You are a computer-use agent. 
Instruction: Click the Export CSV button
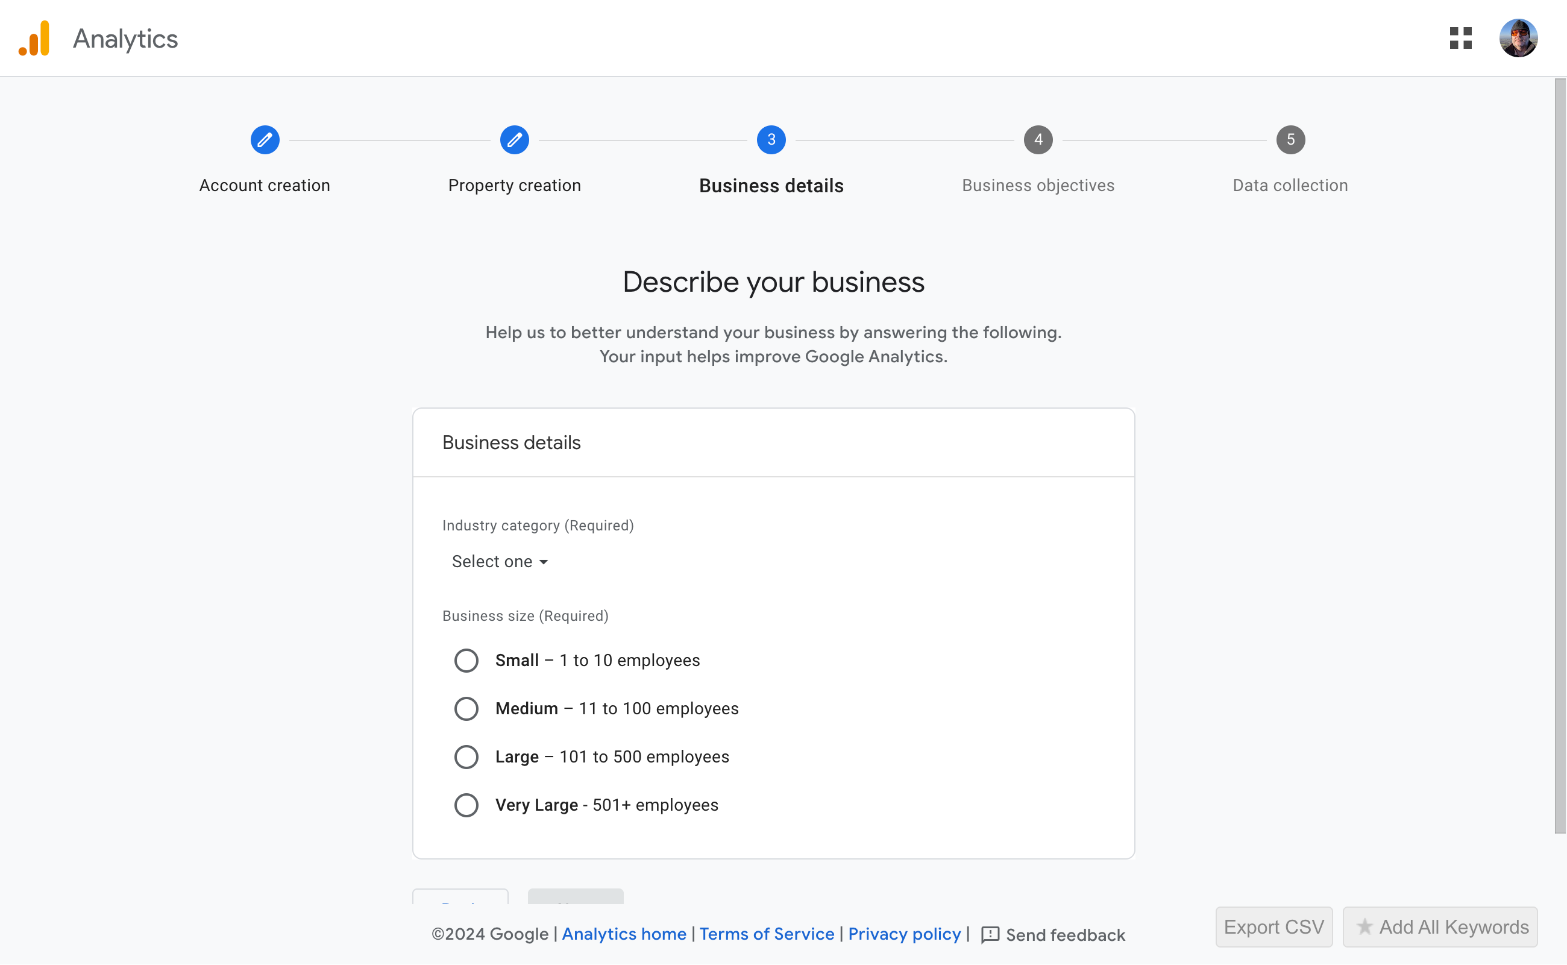point(1273,926)
